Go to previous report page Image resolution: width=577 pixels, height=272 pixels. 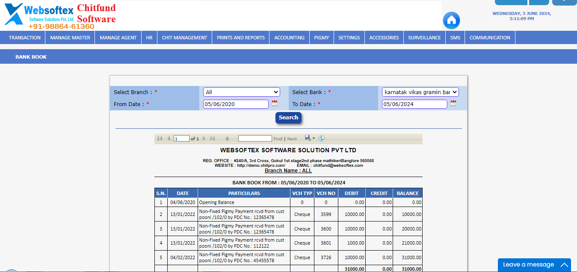169,138
